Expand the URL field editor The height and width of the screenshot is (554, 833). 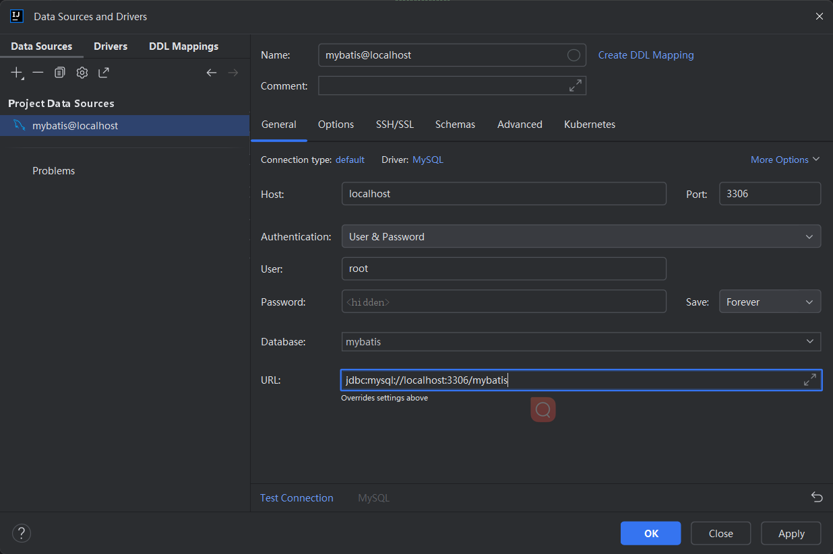tap(810, 380)
